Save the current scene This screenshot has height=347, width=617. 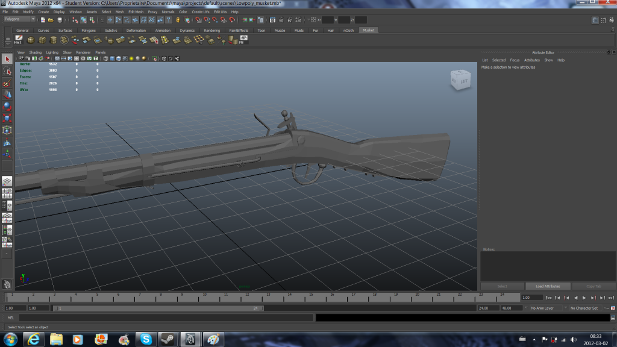[x=60, y=20]
